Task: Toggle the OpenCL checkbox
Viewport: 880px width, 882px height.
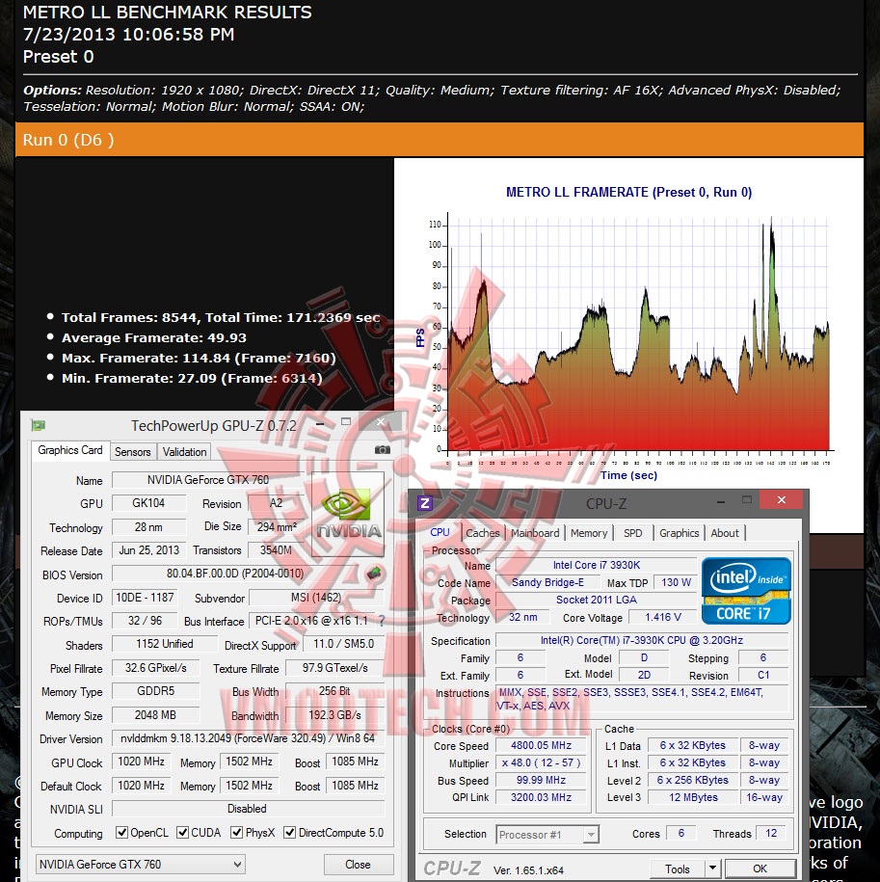Action: click(x=121, y=832)
